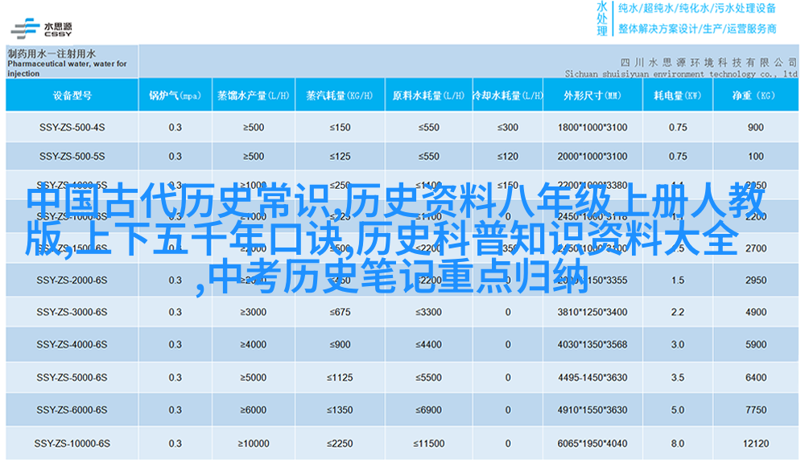Click the 蒸汽耗量(KG/H) column header
805x467 pixels.
[339, 96]
